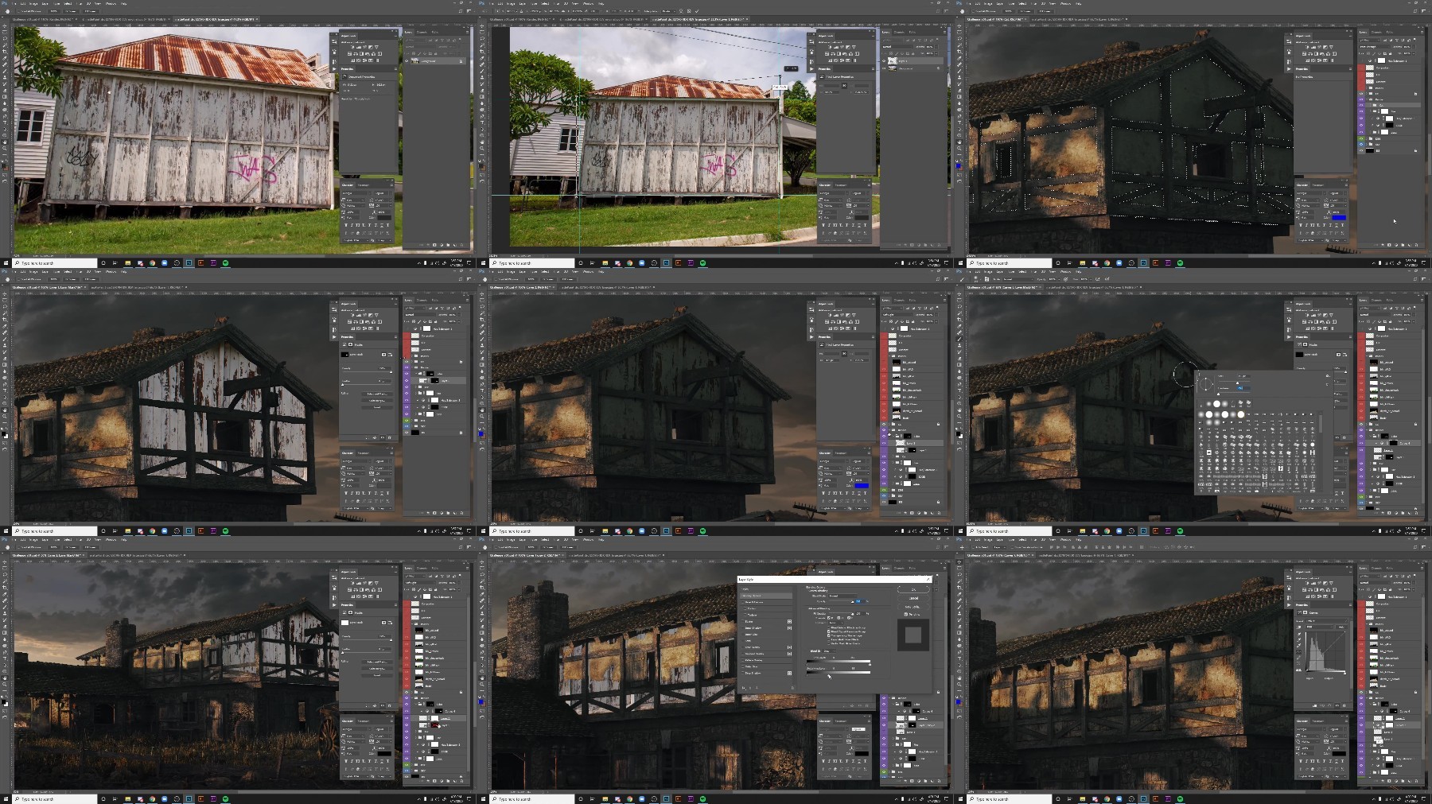Image resolution: width=1432 pixels, height=804 pixels.
Task: Click Underlying Layer blend slider in Layer Style
Action: 839,673
